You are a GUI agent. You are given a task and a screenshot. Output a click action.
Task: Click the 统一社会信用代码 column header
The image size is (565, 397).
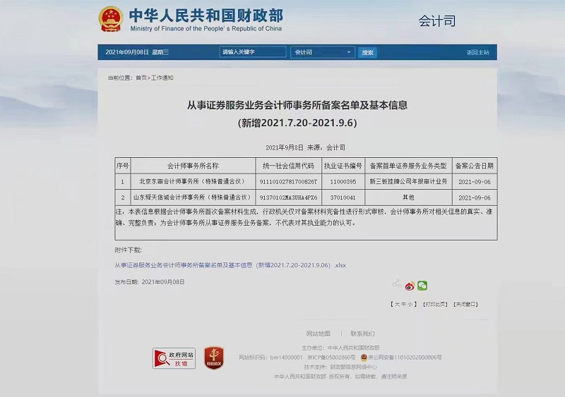[x=288, y=166]
